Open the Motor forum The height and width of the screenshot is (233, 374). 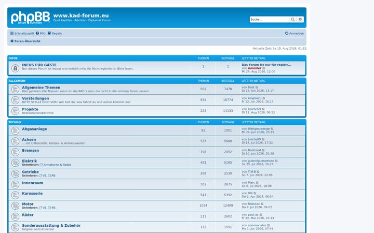[x=28, y=204]
